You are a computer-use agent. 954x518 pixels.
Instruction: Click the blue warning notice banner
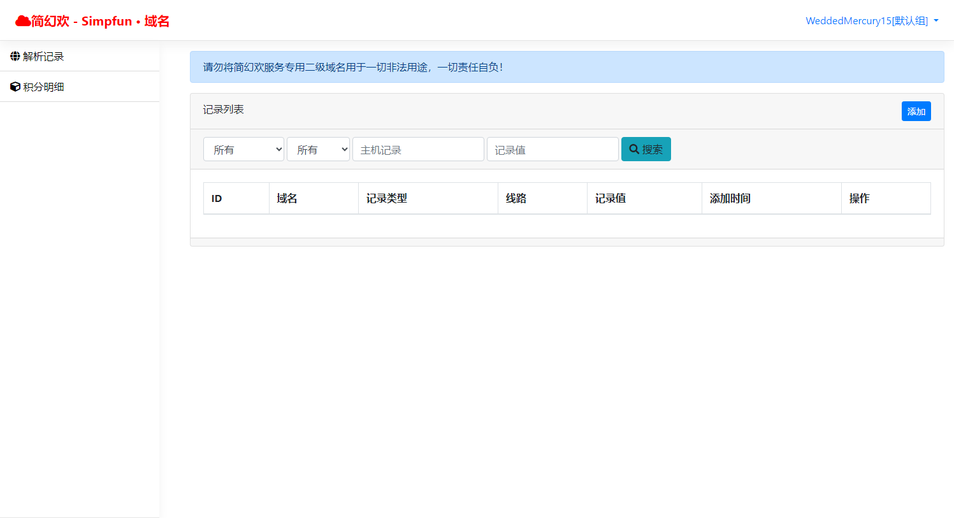coord(567,67)
